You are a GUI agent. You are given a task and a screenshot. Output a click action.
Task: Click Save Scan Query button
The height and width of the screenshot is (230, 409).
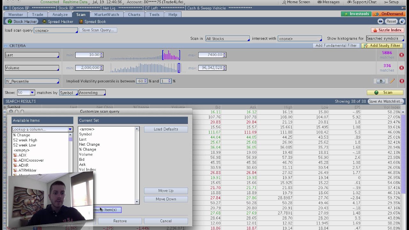click(98, 30)
